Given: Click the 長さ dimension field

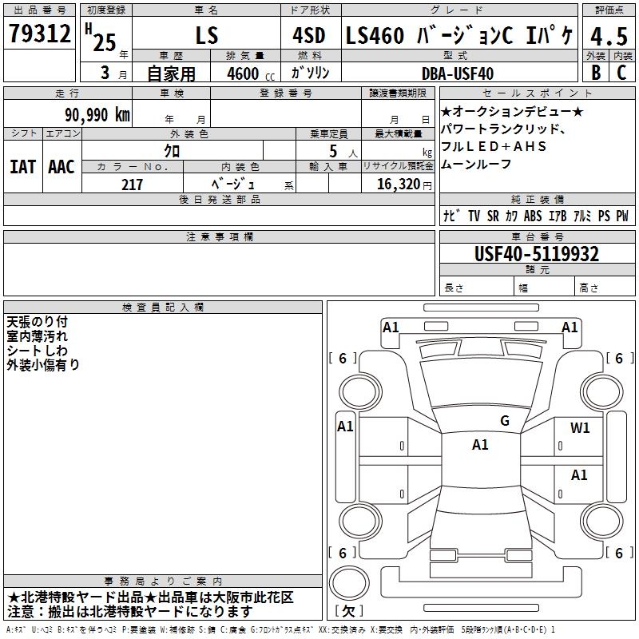Looking at the screenshot, I should pyautogui.click(x=477, y=288).
